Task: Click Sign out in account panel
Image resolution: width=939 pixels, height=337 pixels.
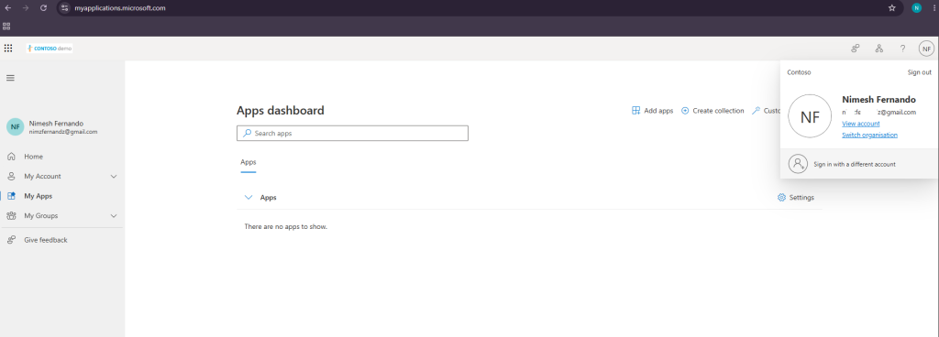Action: tap(919, 72)
